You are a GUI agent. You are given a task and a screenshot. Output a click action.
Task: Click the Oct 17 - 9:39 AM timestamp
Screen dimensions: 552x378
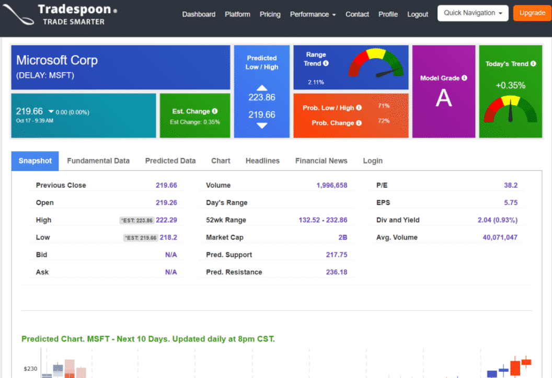[x=34, y=121]
